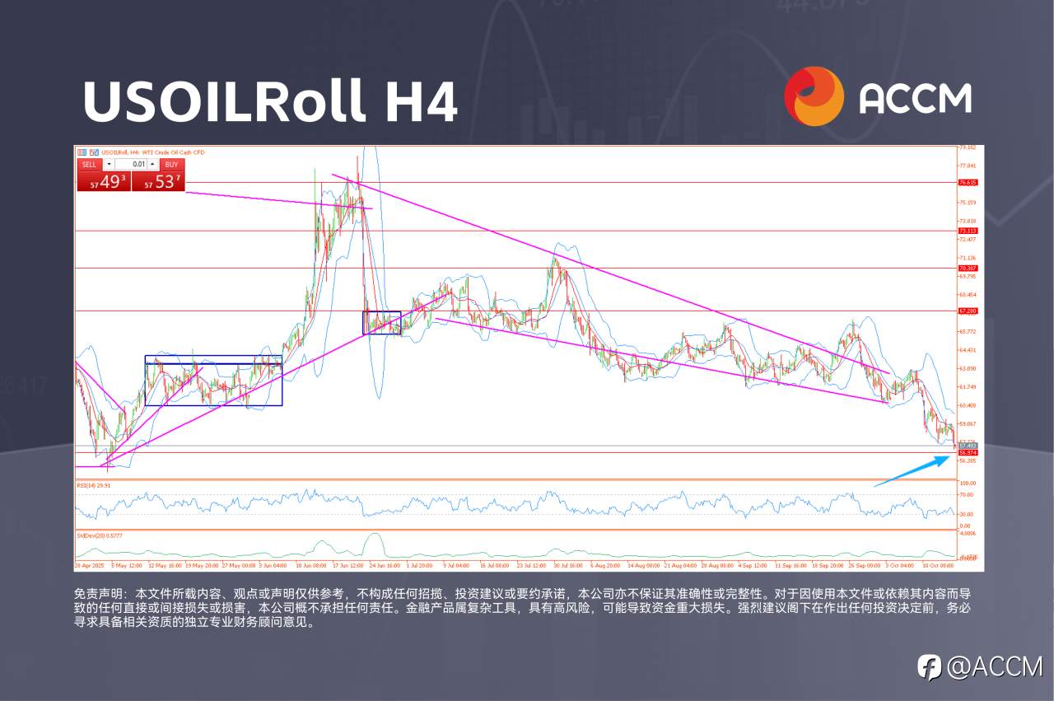Screen dimensions: 1054x701
Task: Click the volume down stepper arrow
Action: pos(108,164)
